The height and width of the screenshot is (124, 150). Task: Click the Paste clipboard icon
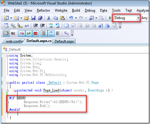click(62, 18)
